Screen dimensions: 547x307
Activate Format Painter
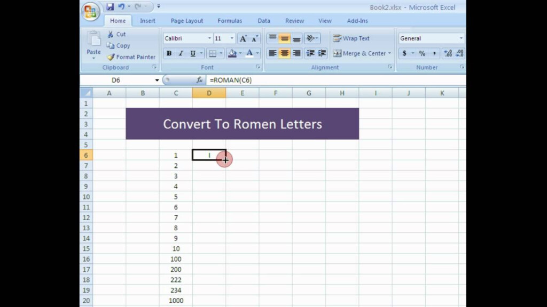[x=131, y=57]
